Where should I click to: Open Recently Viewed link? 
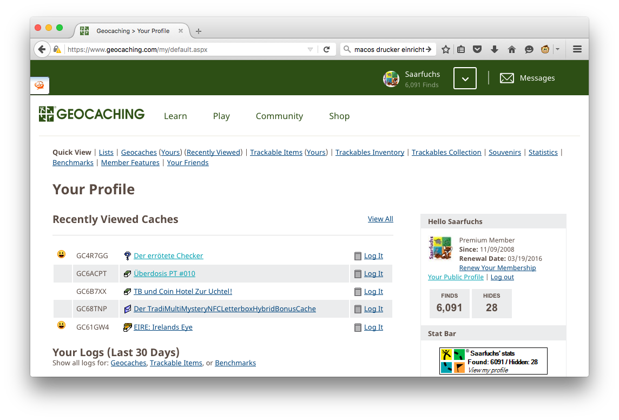point(214,153)
